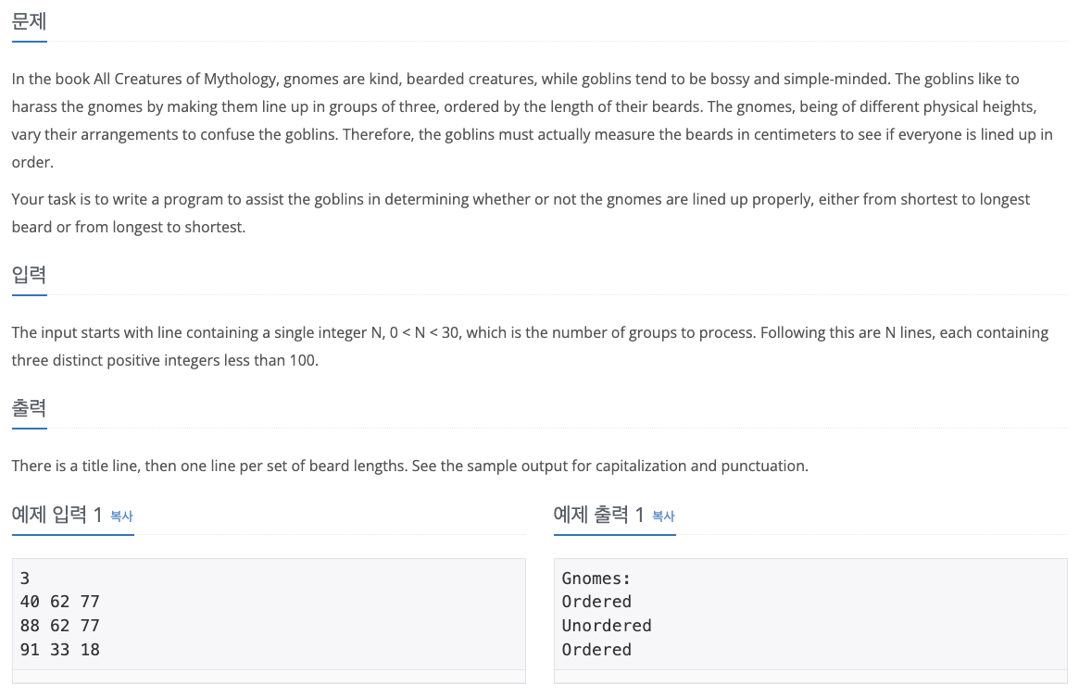The image size is (1079, 697).
Task: Click the sample input line '40 62 77'
Action: point(60,602)
